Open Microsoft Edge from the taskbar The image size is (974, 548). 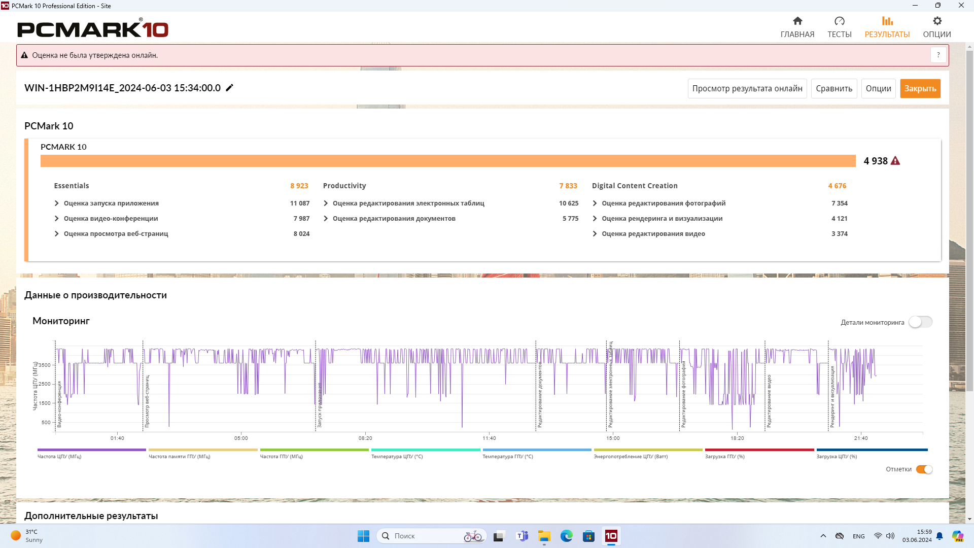[x=566, y=536]
